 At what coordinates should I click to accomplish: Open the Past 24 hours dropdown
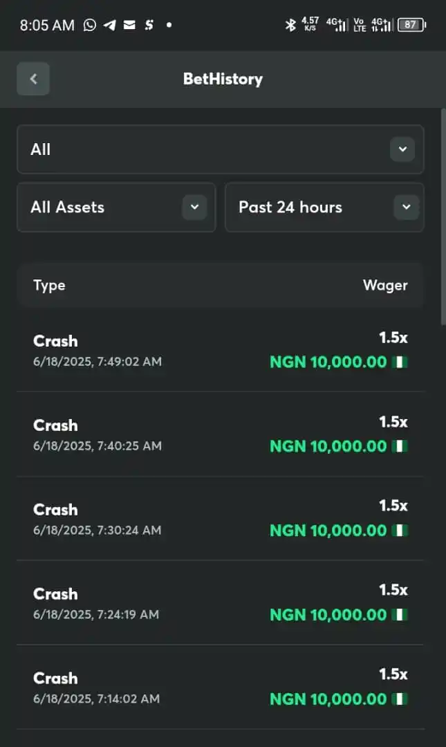pos(324,207)
